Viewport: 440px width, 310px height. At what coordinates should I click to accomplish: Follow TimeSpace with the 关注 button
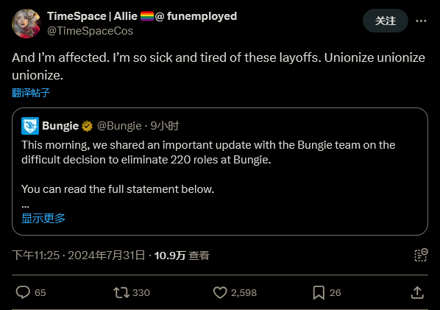click(x=386, y=21)
